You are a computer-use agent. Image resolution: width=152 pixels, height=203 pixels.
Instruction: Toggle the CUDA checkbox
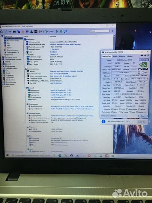click(x=120, y=109)
